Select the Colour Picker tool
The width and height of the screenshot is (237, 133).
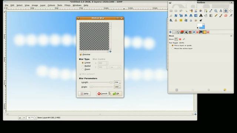point(211,11)
